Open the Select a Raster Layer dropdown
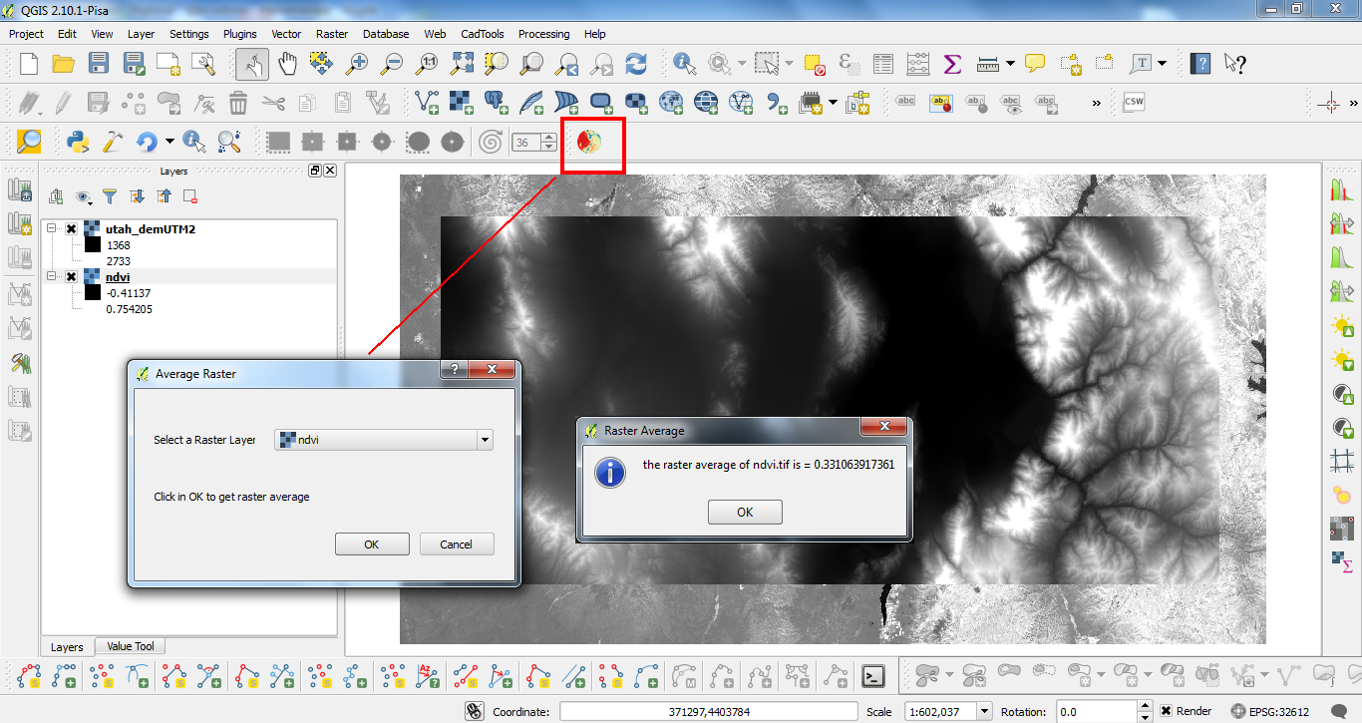1362x723 pixels. pos(384,440)
